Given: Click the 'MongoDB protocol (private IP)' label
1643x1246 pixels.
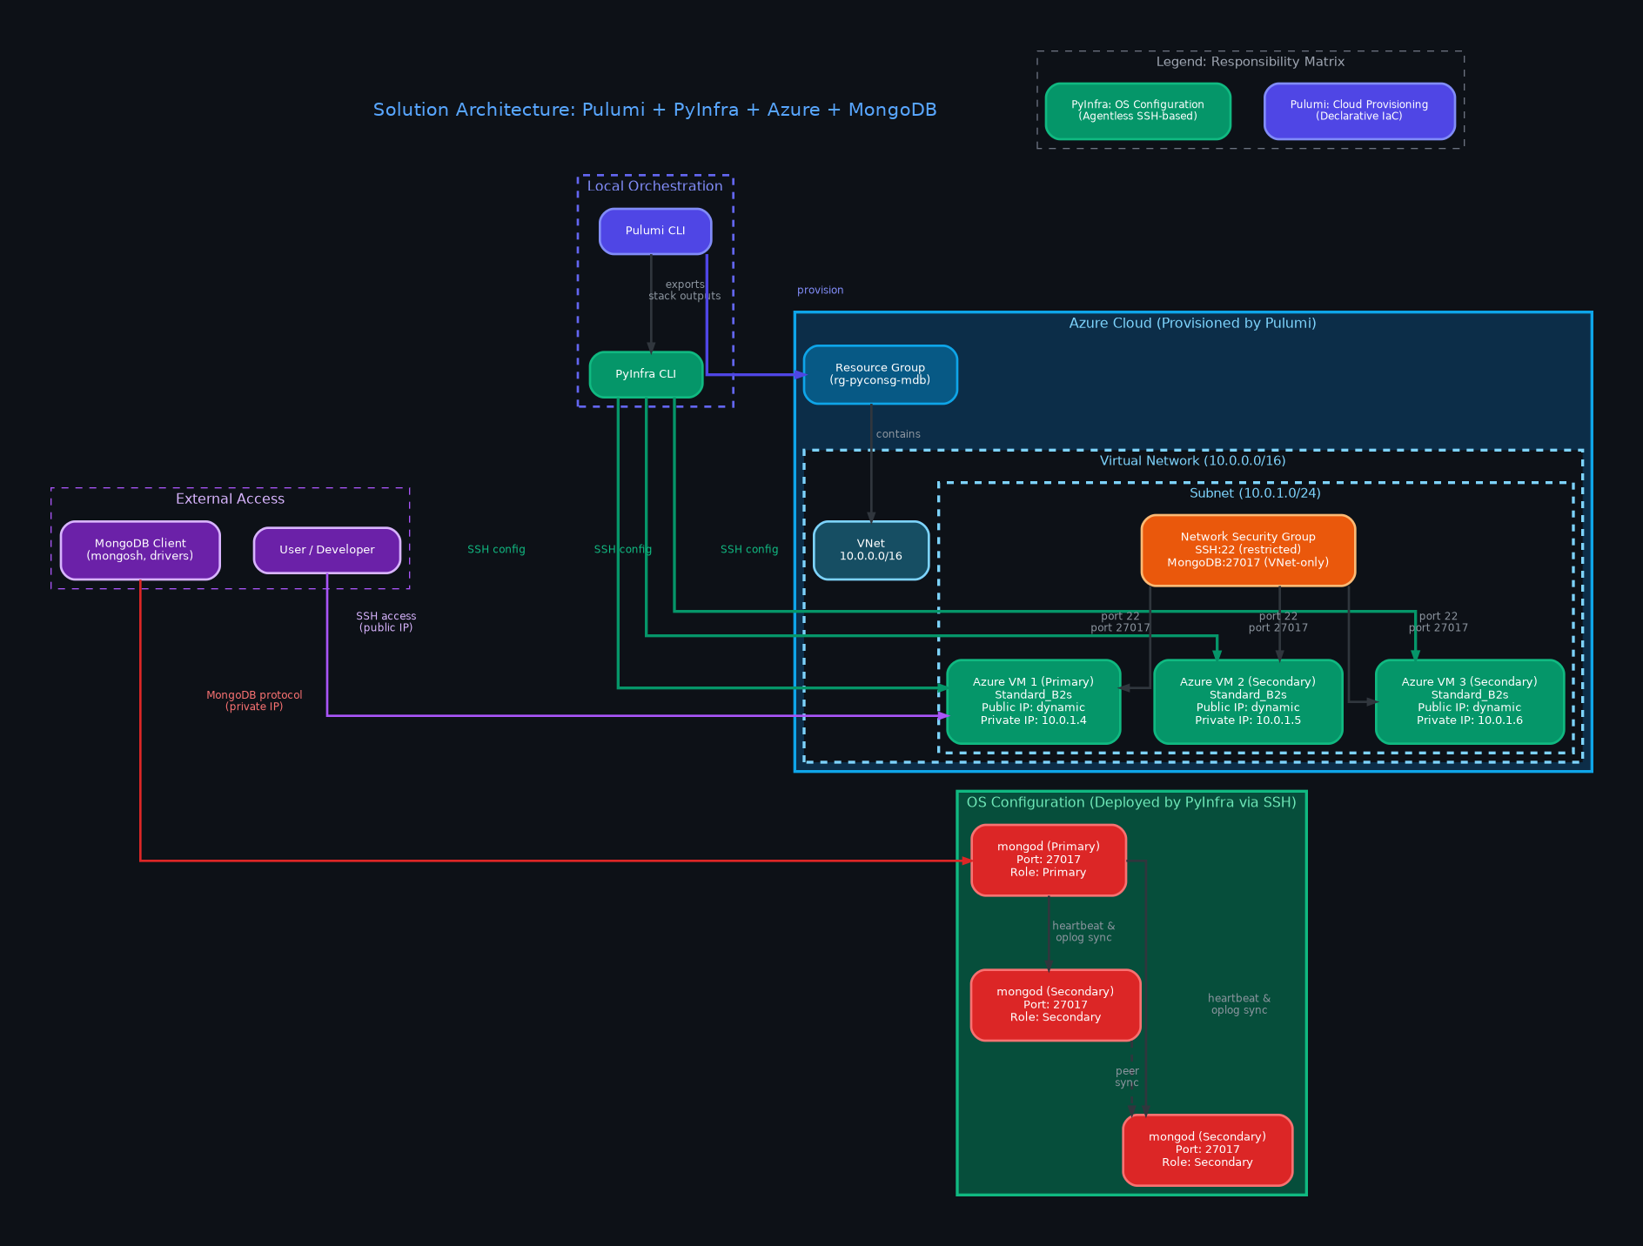Looking at the screenshot, I should click(x=254, y=701).
